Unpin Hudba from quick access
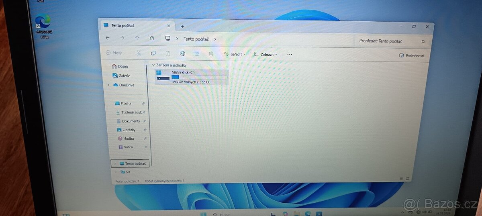Image resolution: width=482 pixels, height=216 pixels. [x=145, y=139]
